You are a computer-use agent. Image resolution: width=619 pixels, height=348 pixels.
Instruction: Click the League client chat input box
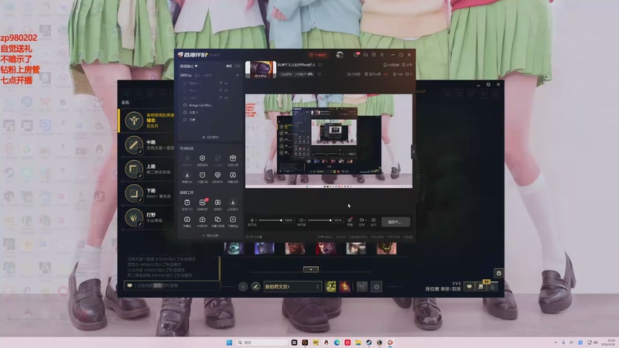(173, 285)
